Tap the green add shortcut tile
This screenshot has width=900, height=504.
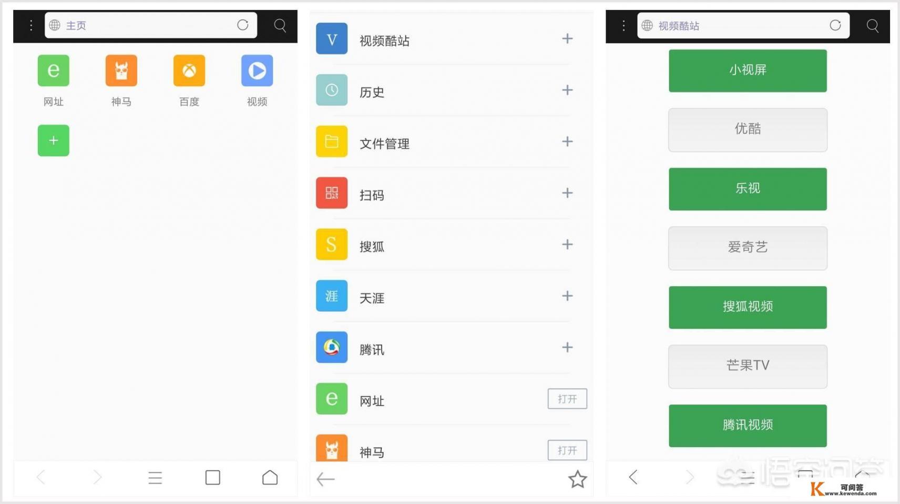(x=53, y=140)
